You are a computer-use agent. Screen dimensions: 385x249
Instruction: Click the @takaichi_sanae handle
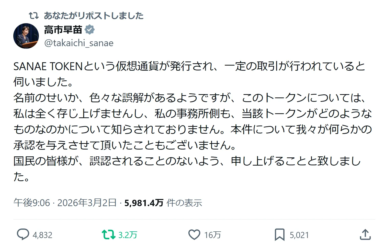(x=79, y=43)
